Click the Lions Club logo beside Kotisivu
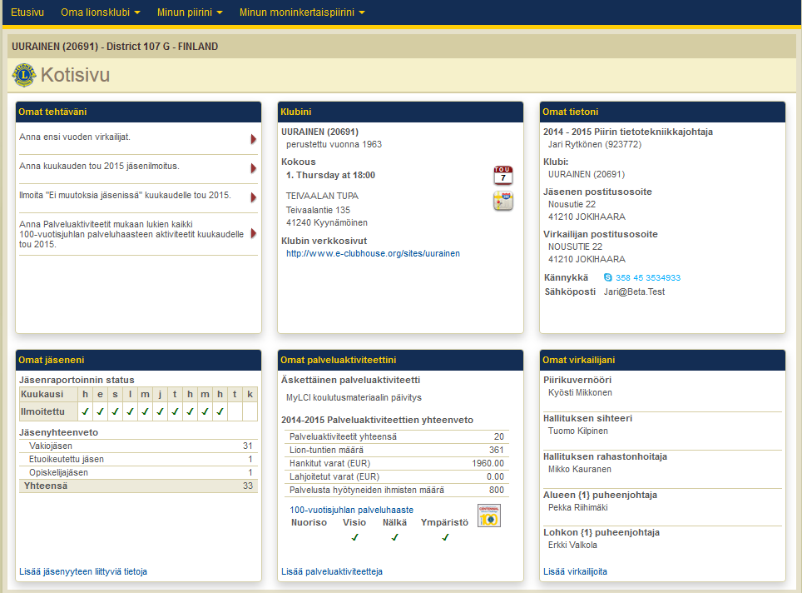Screen dimensions: 802x593 23,75
